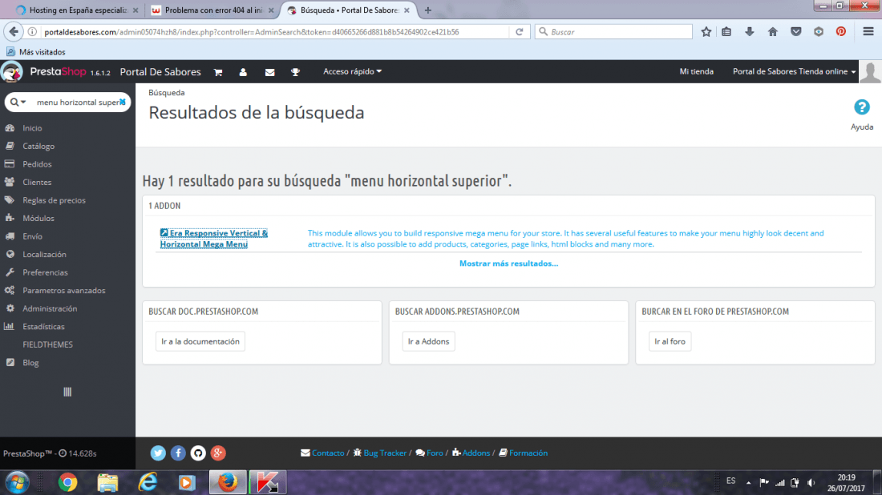Clear the admin search field text
This screenshot has height=495, width=882.
tap(123, 102)
